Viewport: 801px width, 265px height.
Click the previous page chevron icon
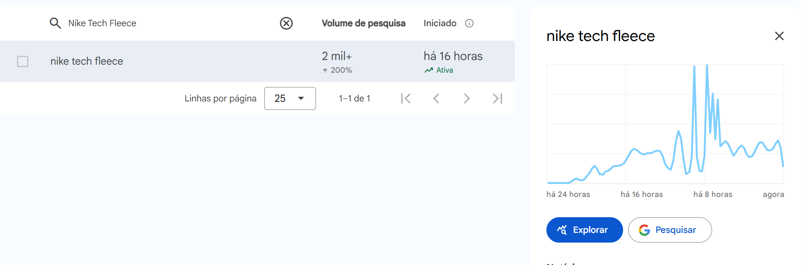tap(436, 98)
